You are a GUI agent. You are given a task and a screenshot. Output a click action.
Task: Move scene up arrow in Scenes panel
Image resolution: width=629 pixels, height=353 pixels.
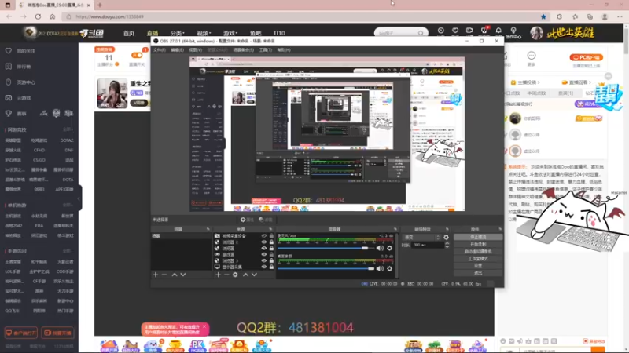tap(175, 275)
